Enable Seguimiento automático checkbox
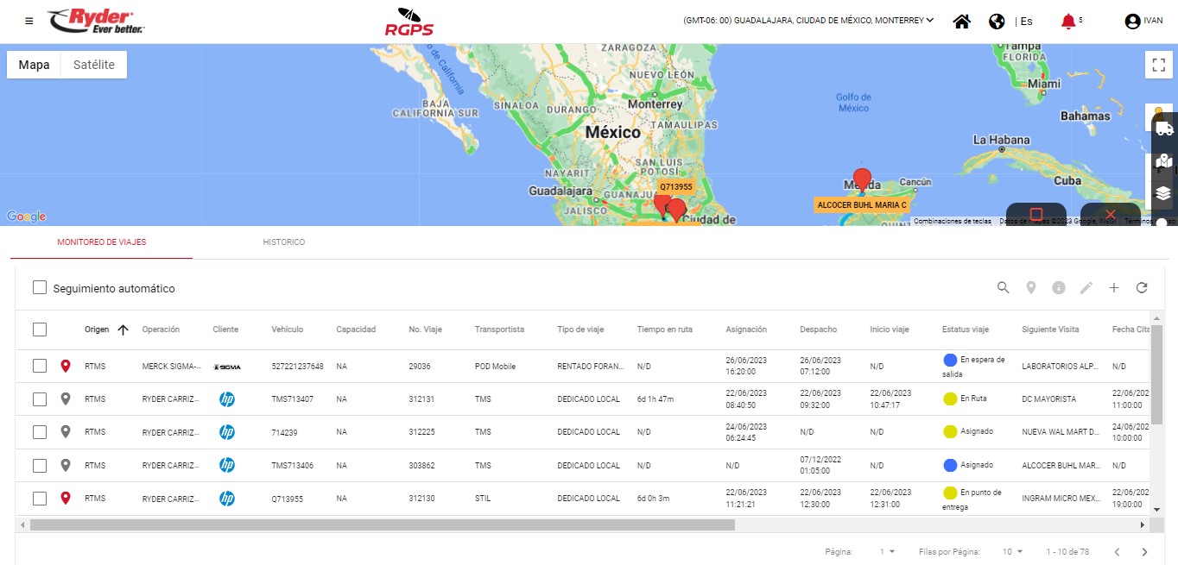1178x565 pixels. (x=40, y=288)
